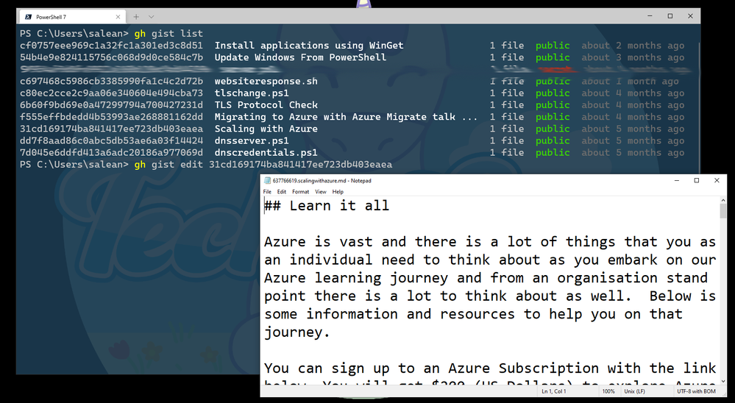The height and width of the screenshot is (403, 735).
Task: Click 'public' label on dnsserver.ps1 row
Action: pos(553,140)
